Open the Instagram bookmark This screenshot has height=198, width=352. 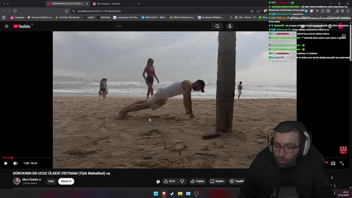17,17
